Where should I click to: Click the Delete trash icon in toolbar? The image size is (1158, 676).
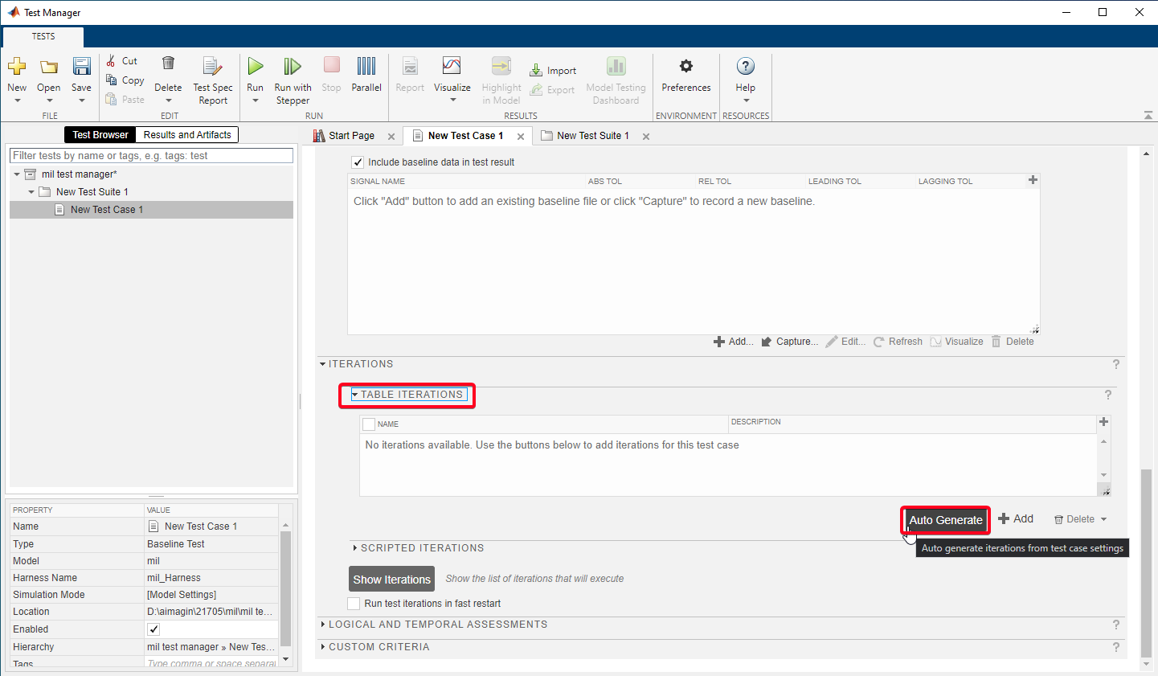pos(168,64)
